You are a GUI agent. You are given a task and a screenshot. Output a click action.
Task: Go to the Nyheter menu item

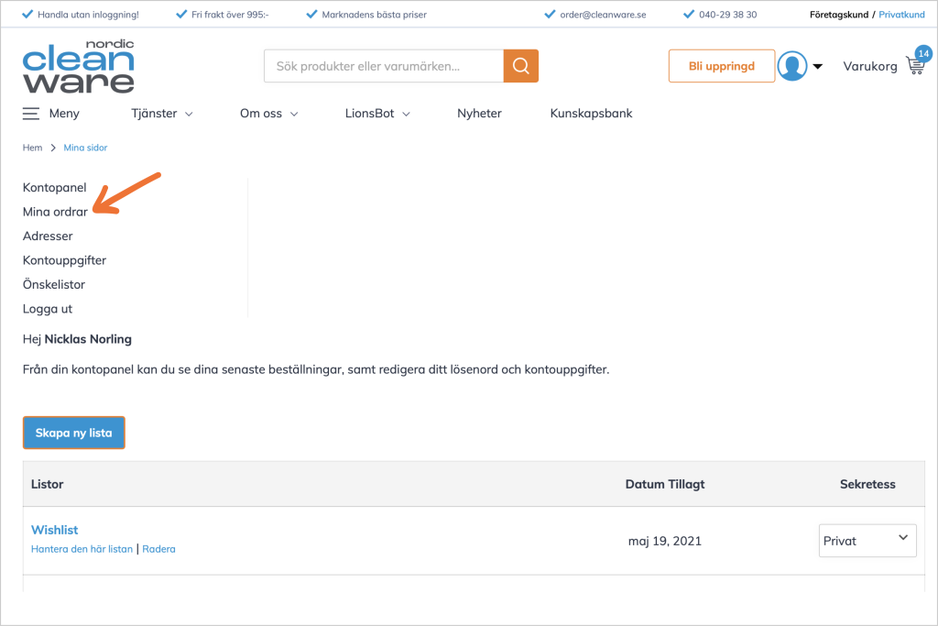coord(479,114)
